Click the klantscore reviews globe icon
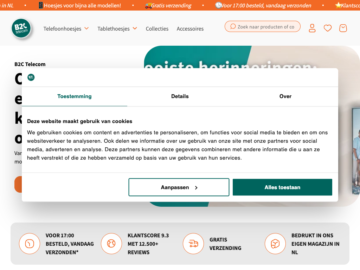360x270 pixels. 111,244
